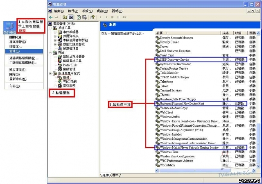This screenshot has height=184, width=262.
Task: Click the Export List toolbar icon
Action: 85,17
